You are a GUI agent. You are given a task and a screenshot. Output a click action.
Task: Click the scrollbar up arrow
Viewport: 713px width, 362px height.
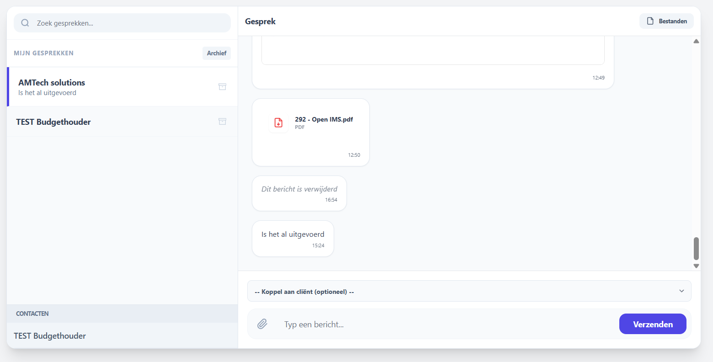(x=696, y=41)
